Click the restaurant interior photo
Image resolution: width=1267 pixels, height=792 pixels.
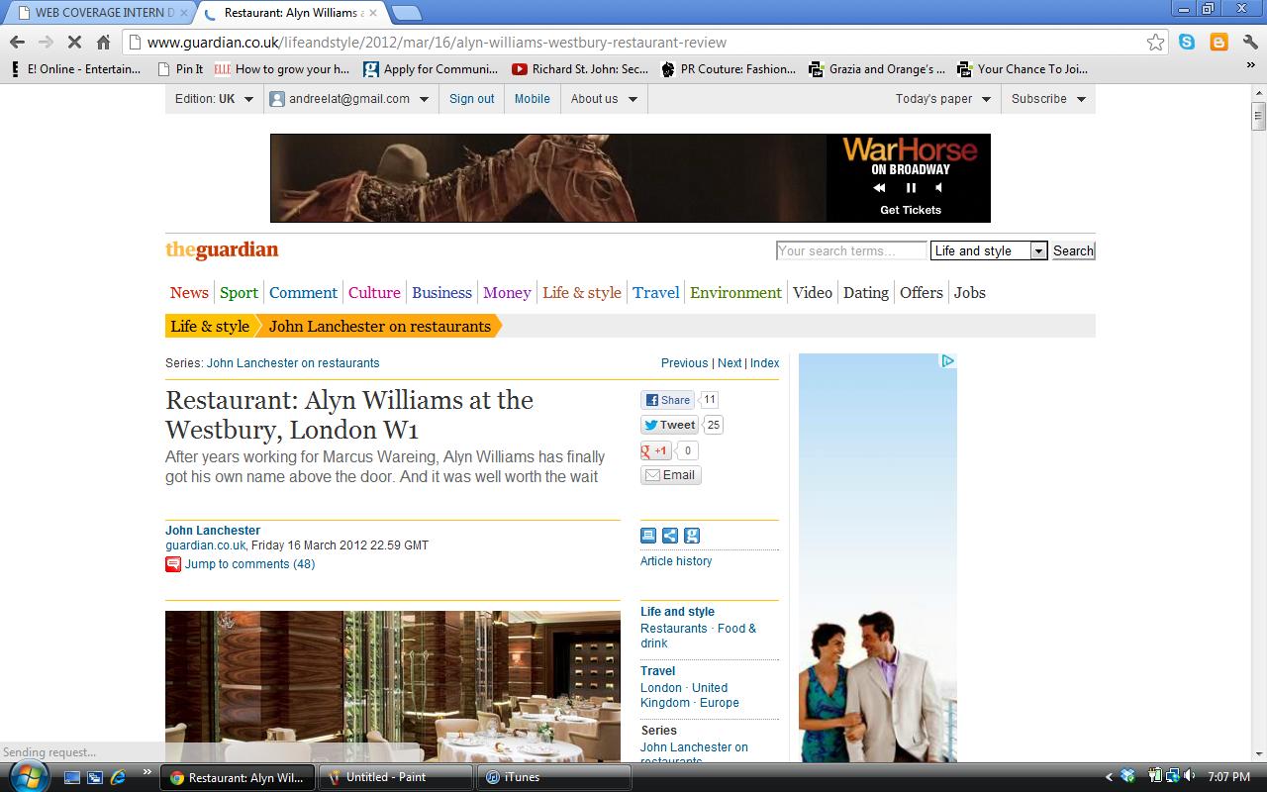point(393,686)
